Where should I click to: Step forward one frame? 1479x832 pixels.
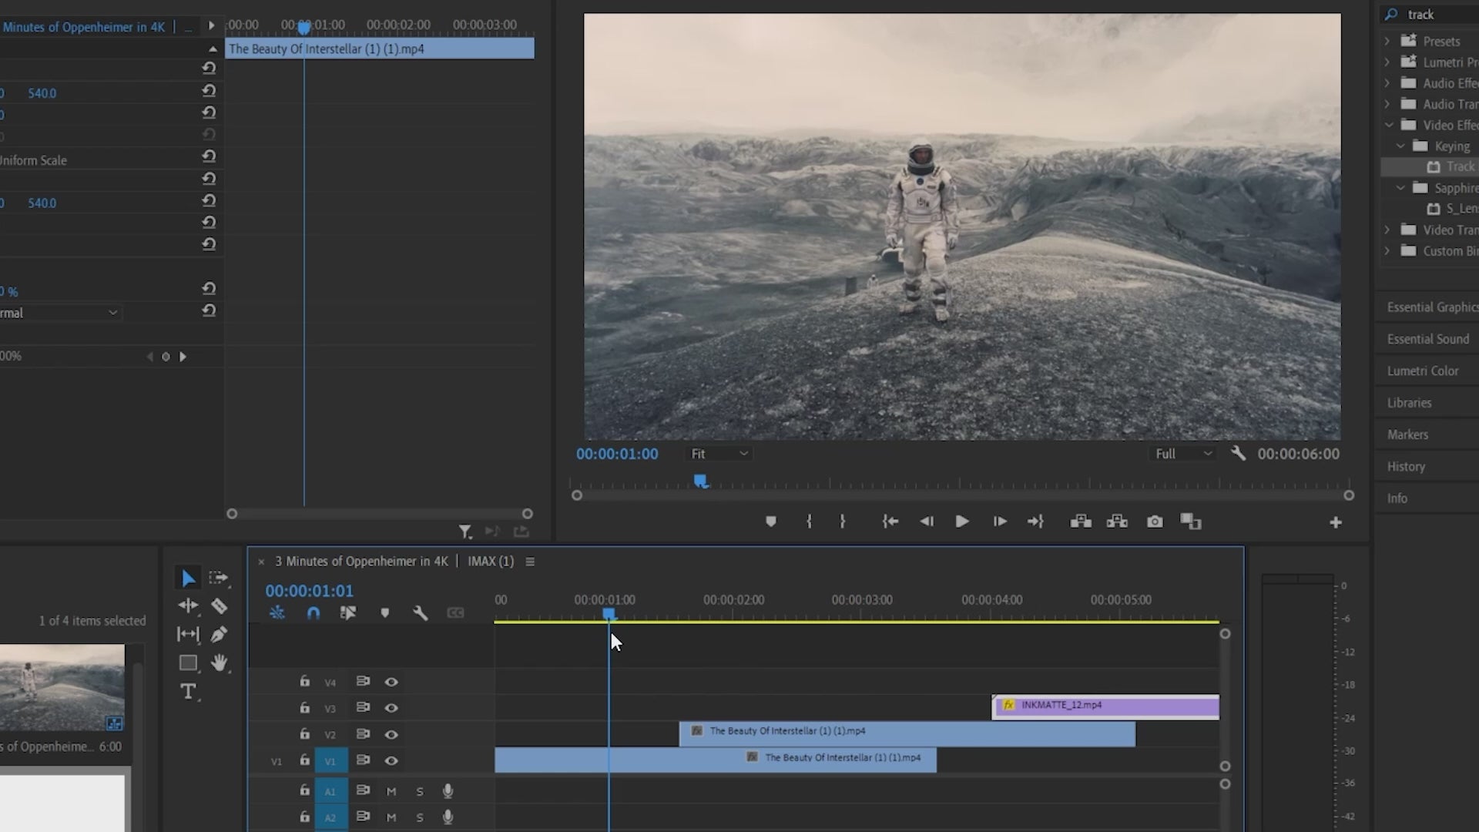(1000, 522)
